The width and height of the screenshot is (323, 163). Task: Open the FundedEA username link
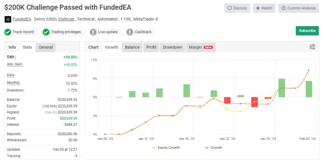point(22,19)
